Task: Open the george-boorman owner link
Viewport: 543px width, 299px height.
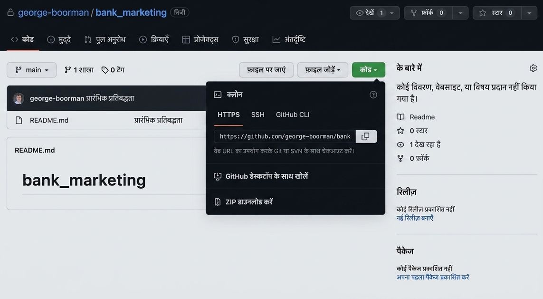Action: [x=53, y=12]
